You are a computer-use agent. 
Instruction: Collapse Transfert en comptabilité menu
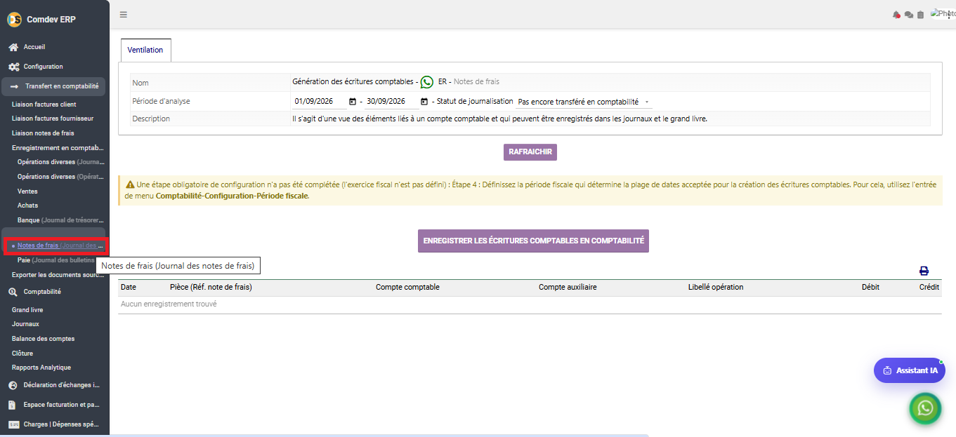[x=53, y=86]
